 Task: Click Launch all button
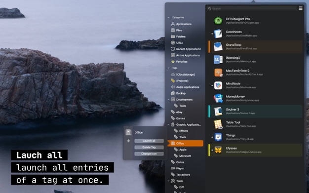pos(149,141)
